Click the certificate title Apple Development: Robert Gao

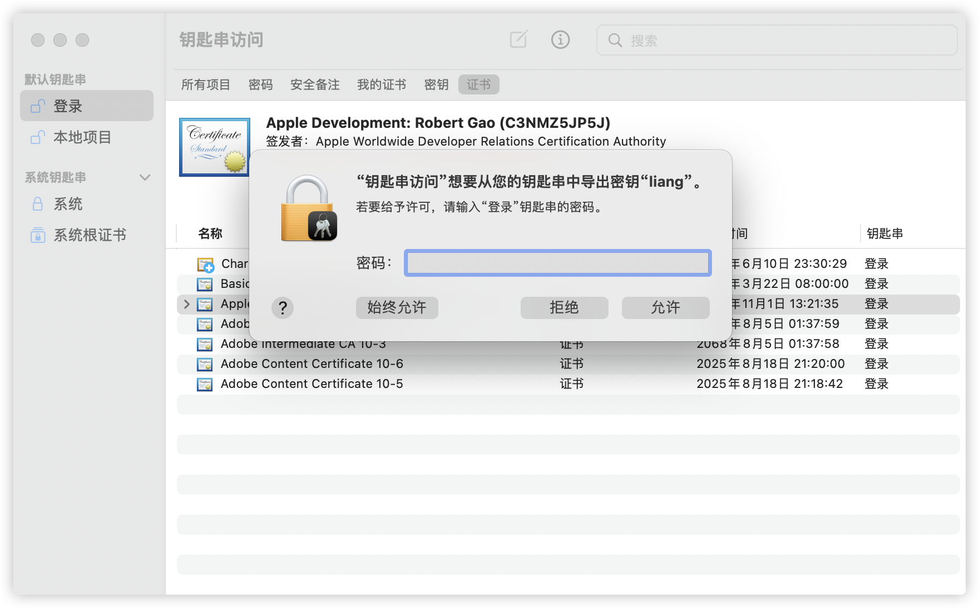click(438, 123)
